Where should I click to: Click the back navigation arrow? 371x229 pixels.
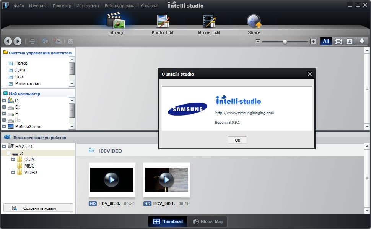click(8, 41)
